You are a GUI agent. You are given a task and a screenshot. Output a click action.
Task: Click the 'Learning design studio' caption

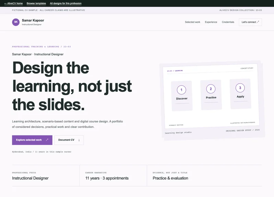[178, 133]
